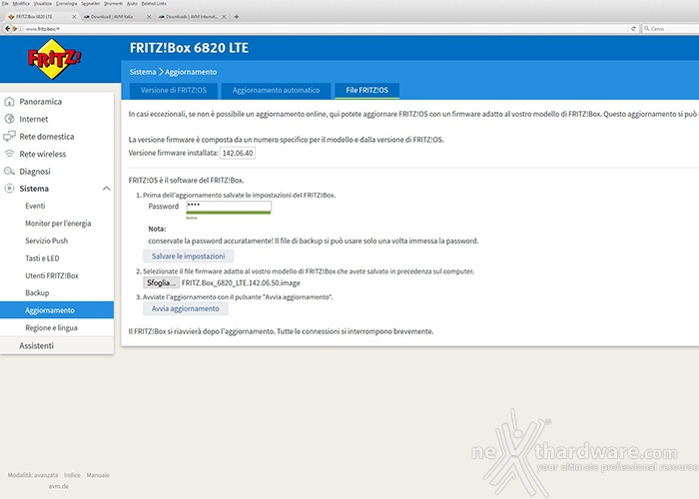
Task: Click the Panoramica house icon
Action: [x=9, y=102]
